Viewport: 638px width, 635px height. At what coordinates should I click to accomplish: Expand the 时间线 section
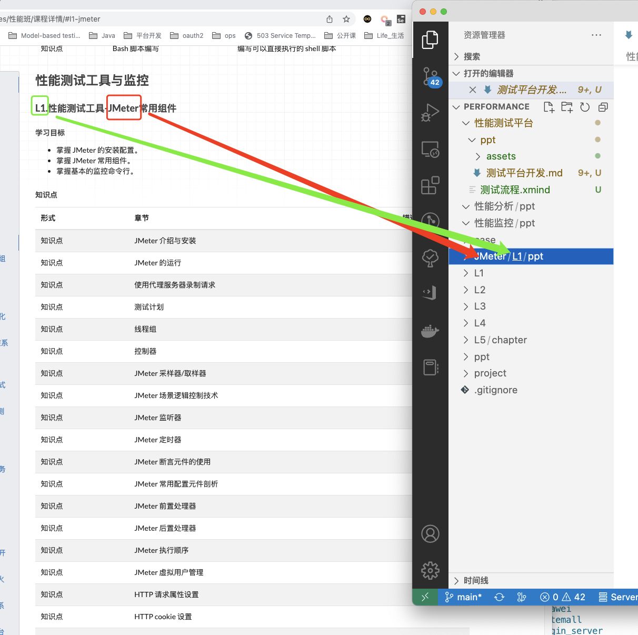pos(475,580)
